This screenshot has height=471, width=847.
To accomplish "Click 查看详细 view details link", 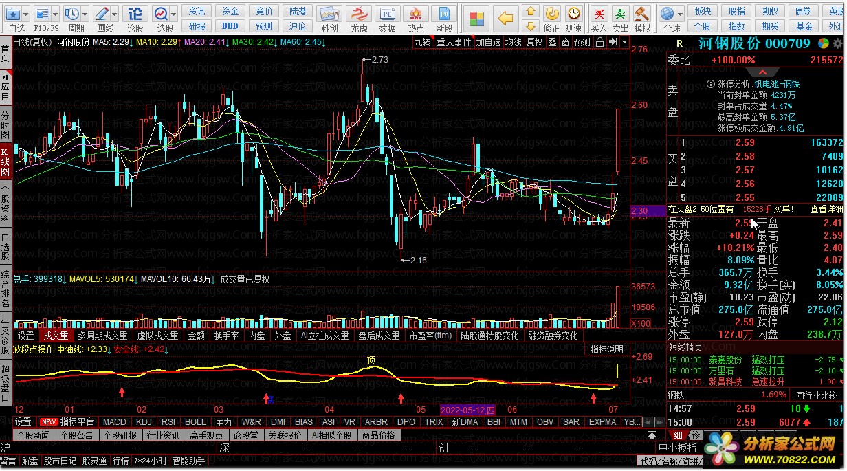I will pyautogui.click(x=826, y=209).
